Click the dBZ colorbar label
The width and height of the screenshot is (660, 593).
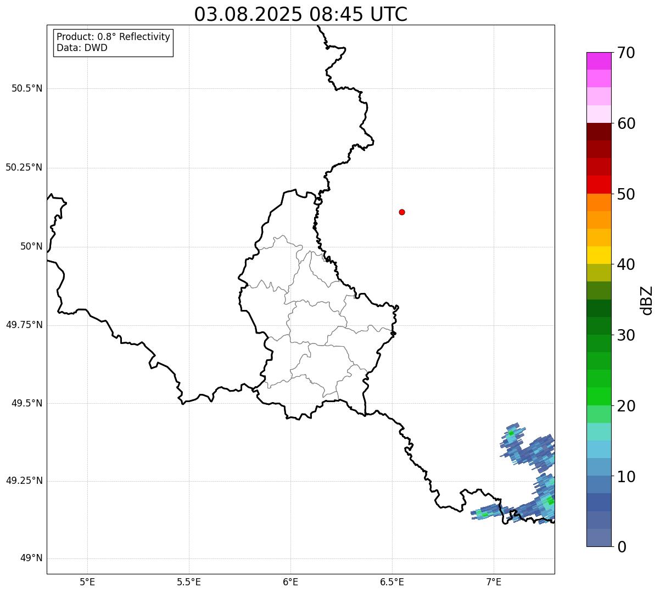click(647, 300)
